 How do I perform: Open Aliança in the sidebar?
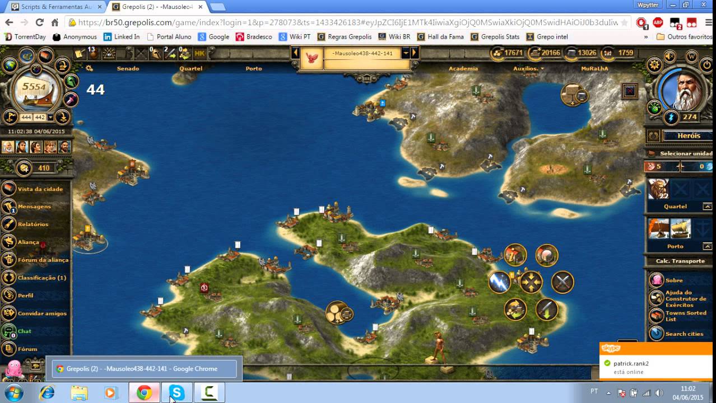point(36,242)
